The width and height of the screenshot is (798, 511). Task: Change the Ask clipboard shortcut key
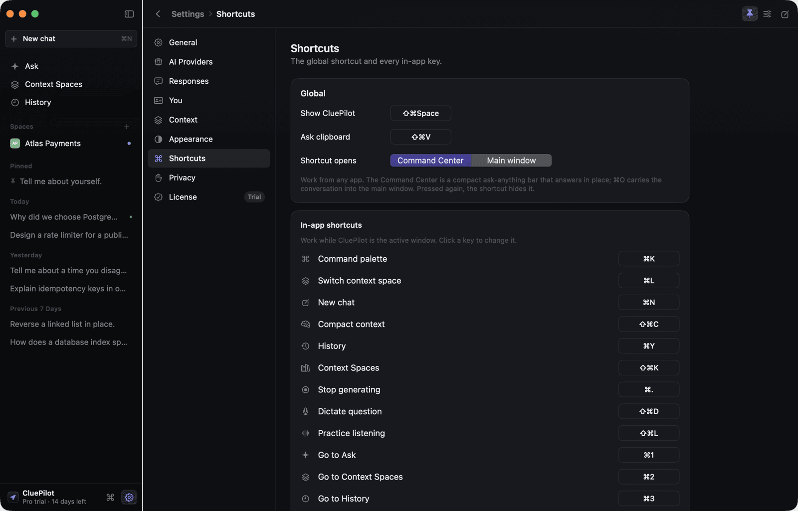point(420,137)
